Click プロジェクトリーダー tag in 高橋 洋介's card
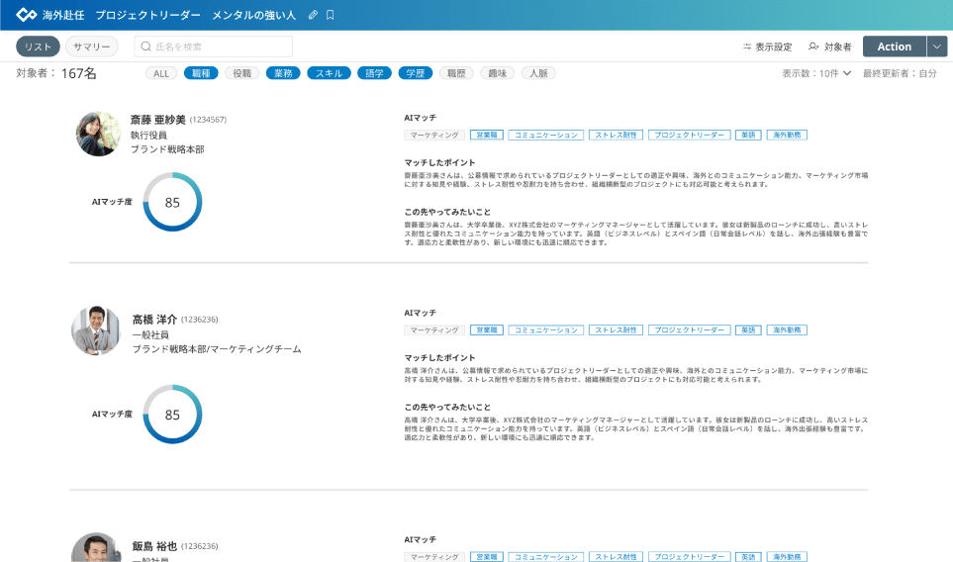953x562 pixels. click(689, 329)
